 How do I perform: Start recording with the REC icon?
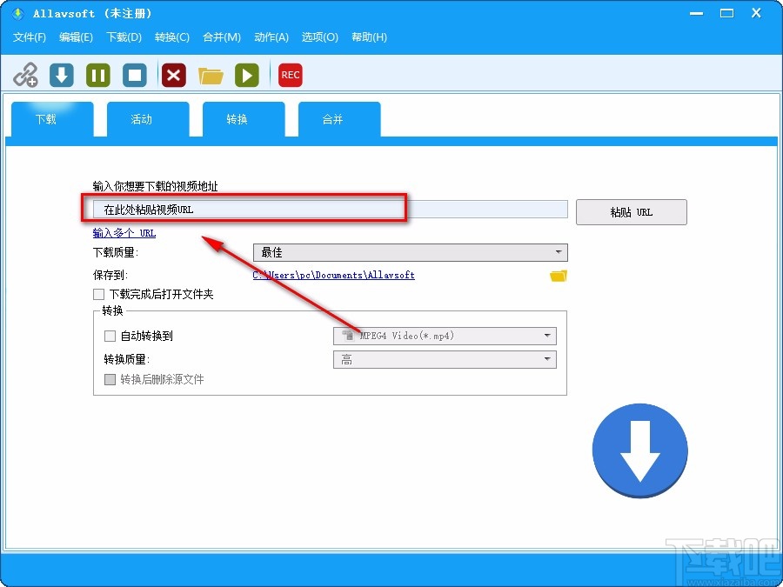click(x=290, y=75)
